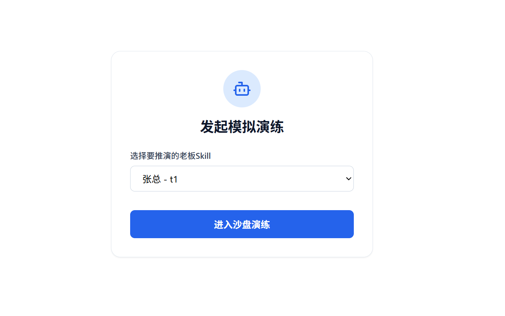
Task: Click the t1 text in the selector
Action: point(174,179)
